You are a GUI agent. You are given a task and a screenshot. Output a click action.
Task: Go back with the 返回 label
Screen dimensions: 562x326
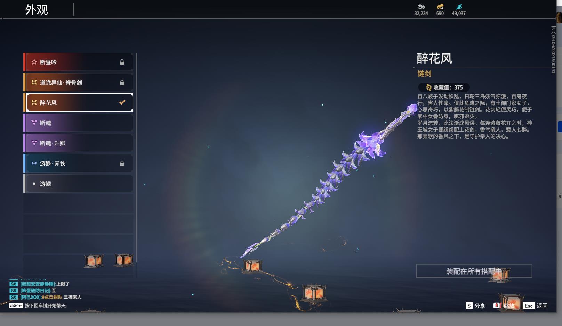tap(542, 306)
